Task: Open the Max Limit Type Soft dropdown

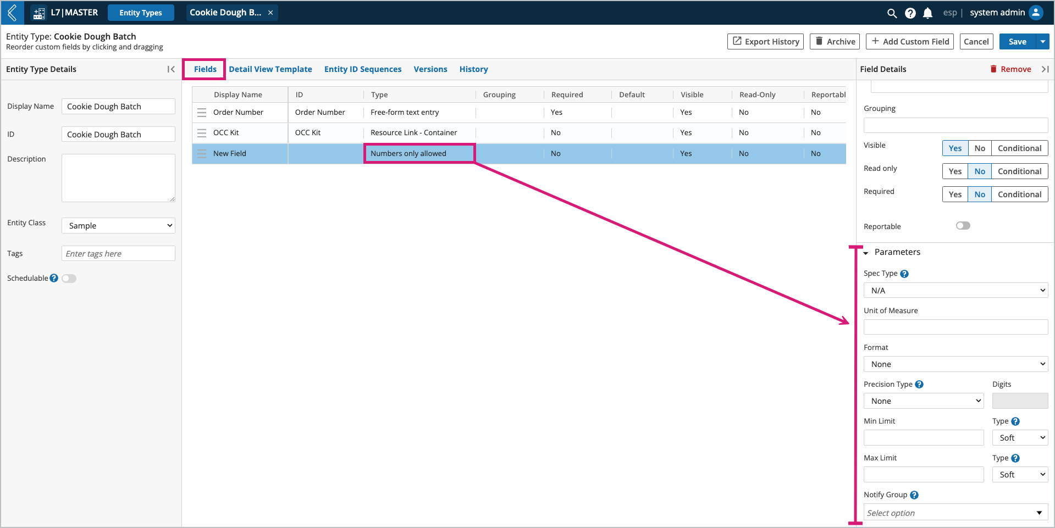Action: pyautogui.click(x=1020, y=475)
